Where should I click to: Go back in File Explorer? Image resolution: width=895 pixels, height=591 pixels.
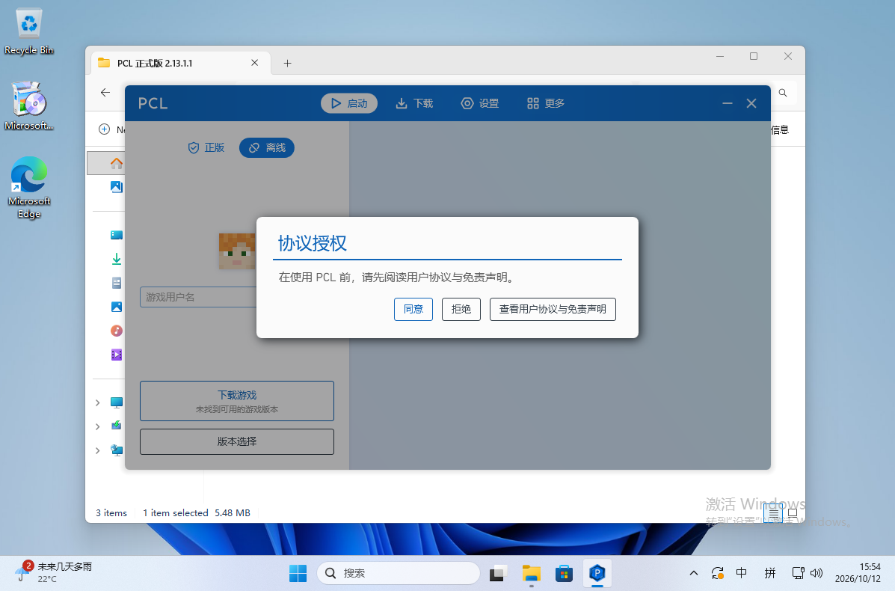coord(105,93)
